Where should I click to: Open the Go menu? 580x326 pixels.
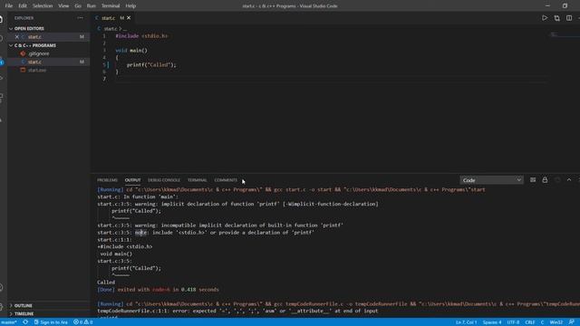78,6
